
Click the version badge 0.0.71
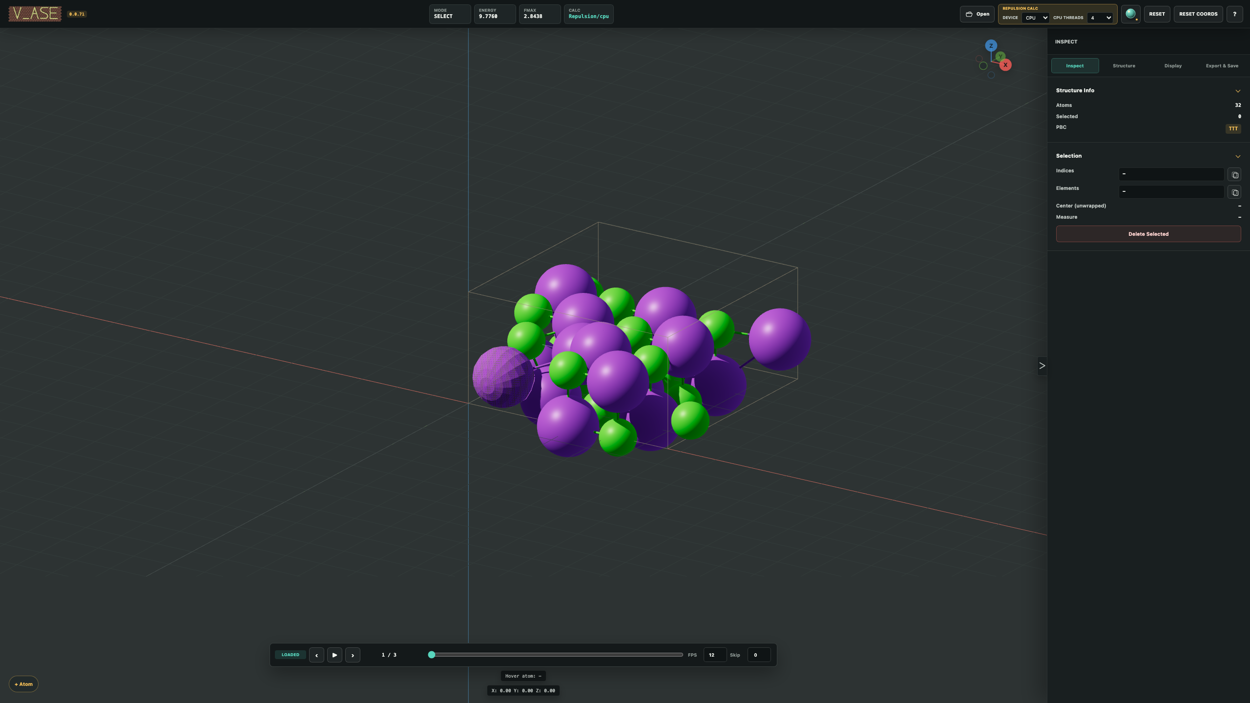pos(77,14)
